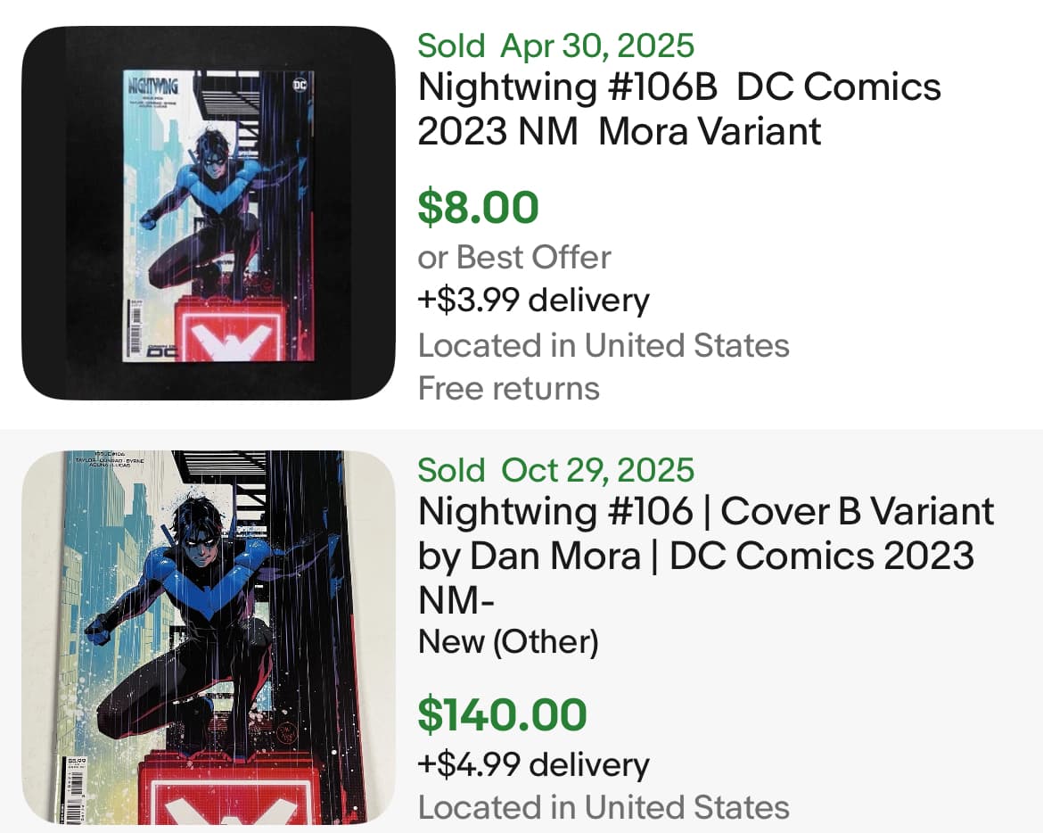The height and width of the screenshot is (833, 1043).
Task: Click the '+$3.99 delivery' text
Action: click(533, 301)
